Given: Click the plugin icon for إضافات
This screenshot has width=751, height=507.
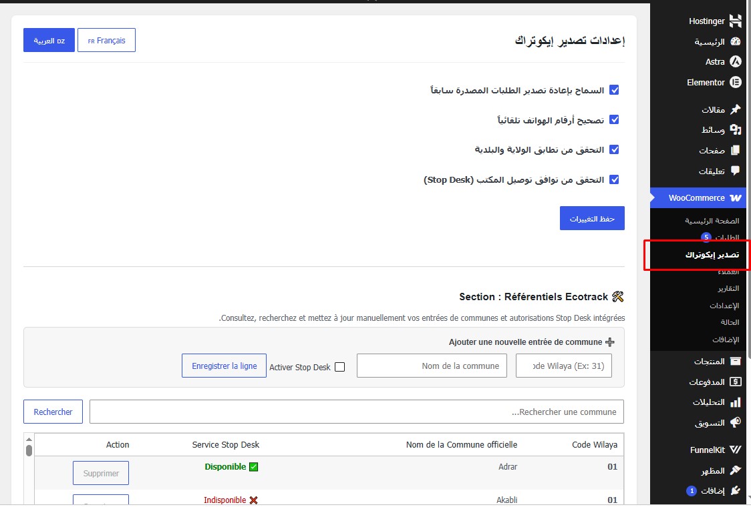Looking at the screenshot, I should point(735,491).
